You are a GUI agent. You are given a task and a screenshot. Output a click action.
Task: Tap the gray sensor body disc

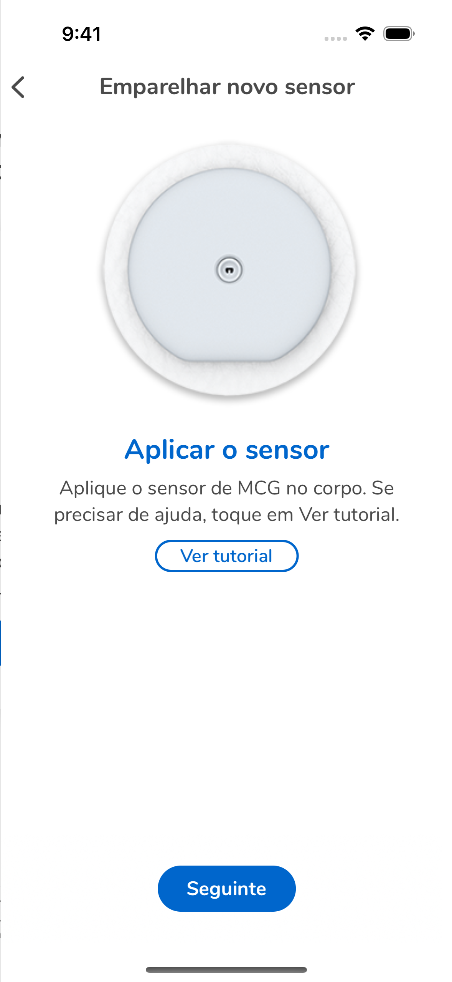[x=229, y=315]
